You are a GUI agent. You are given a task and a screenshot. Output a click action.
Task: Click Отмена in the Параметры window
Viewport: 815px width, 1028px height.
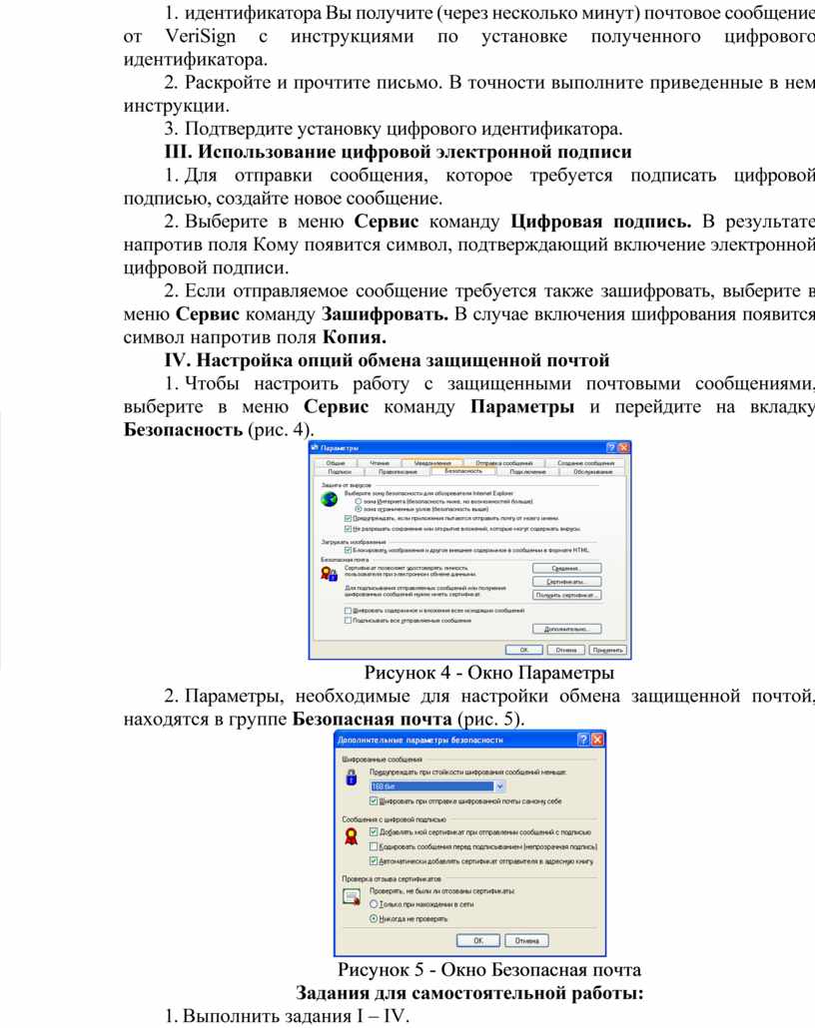(565, 650)
